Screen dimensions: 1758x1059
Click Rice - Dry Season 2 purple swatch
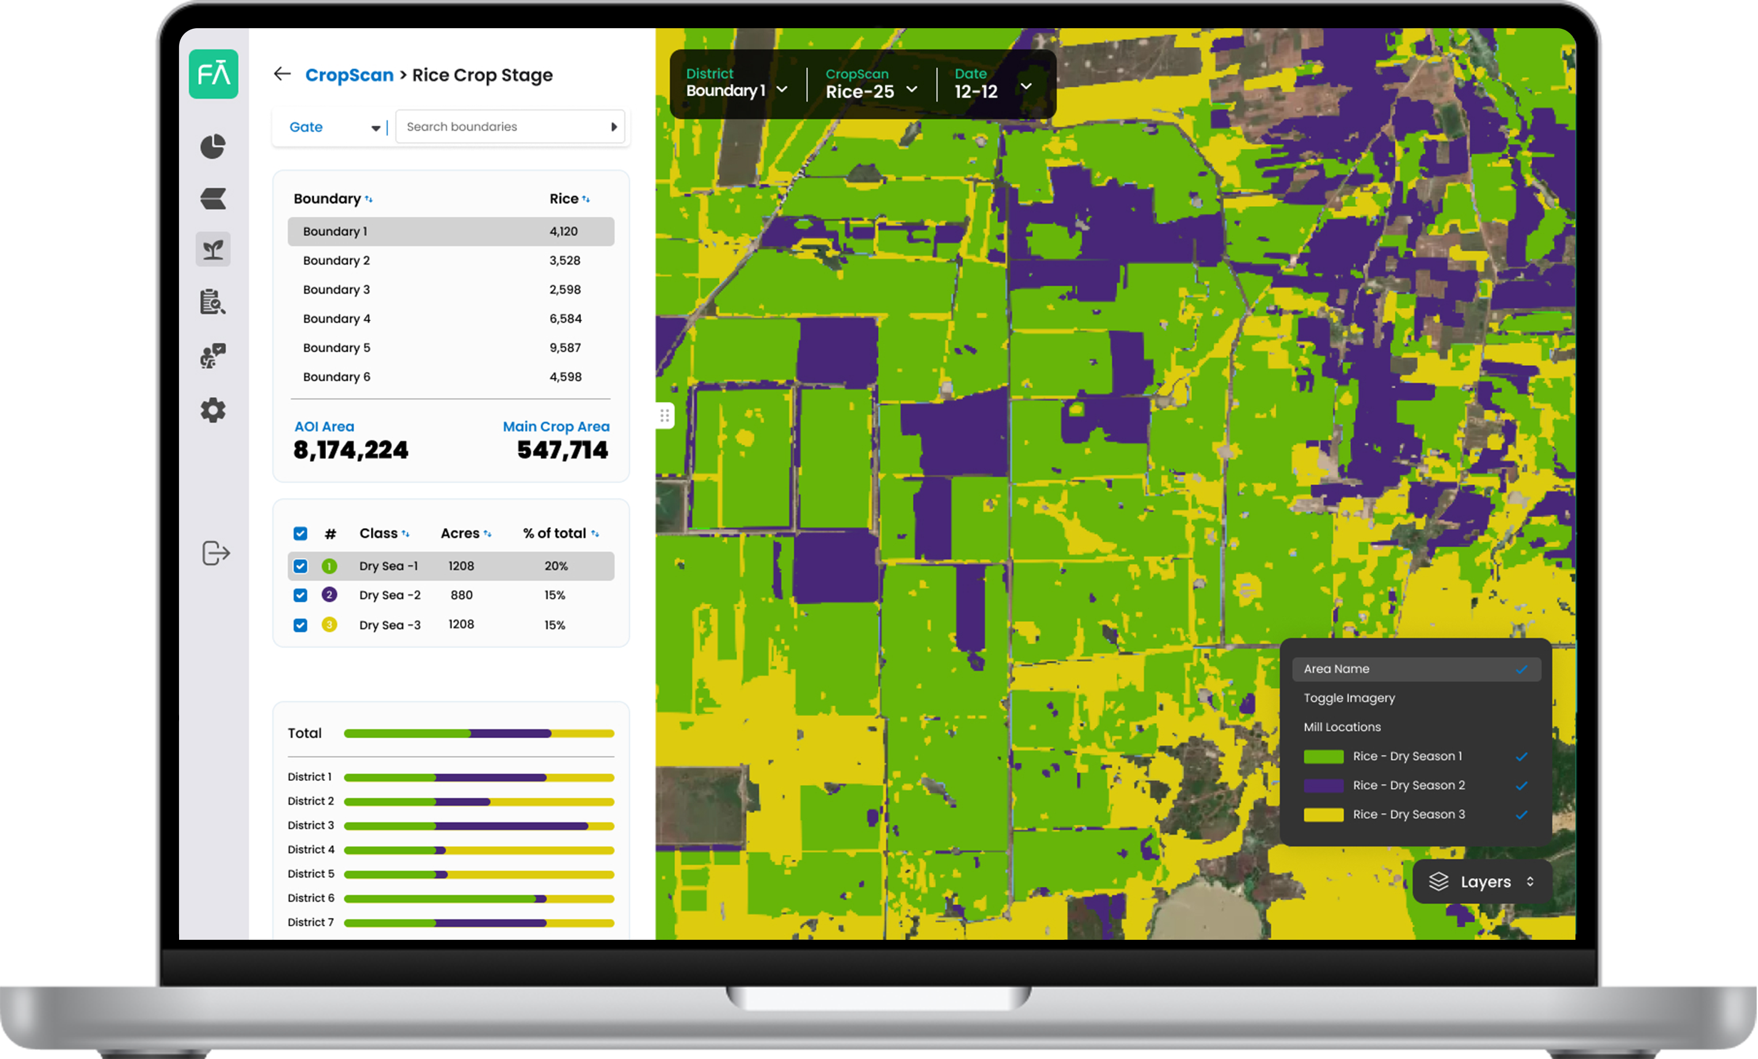click(1323, 785)
